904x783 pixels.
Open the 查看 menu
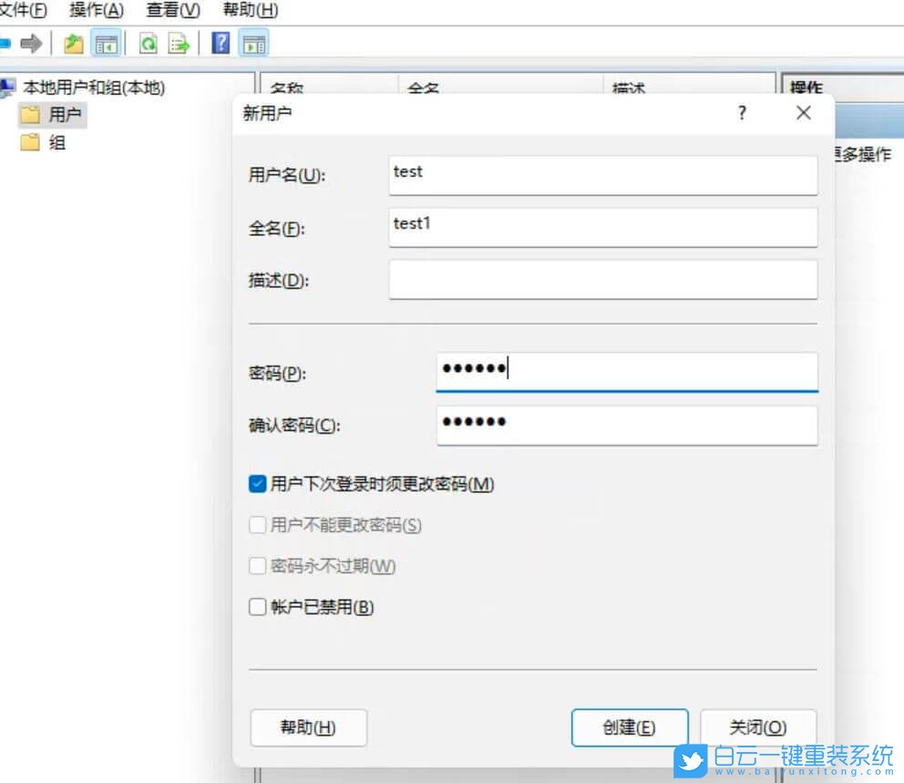170,10
